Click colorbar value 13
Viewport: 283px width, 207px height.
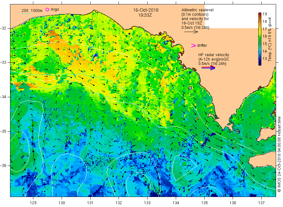pos(264,59)
